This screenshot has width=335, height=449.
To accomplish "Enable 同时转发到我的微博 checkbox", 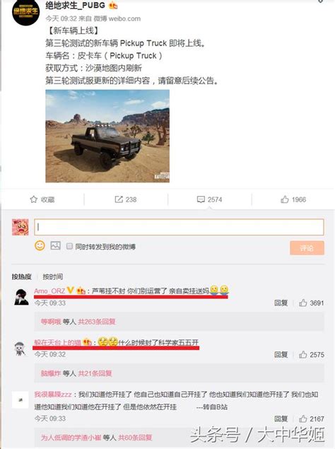I will tap(69, 246).
